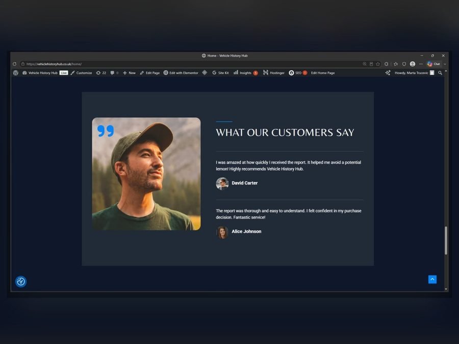Open Edit with Elementor
The width and height of the screenshot is (459, 344).
pyautogui.click(x=181, y=73)
